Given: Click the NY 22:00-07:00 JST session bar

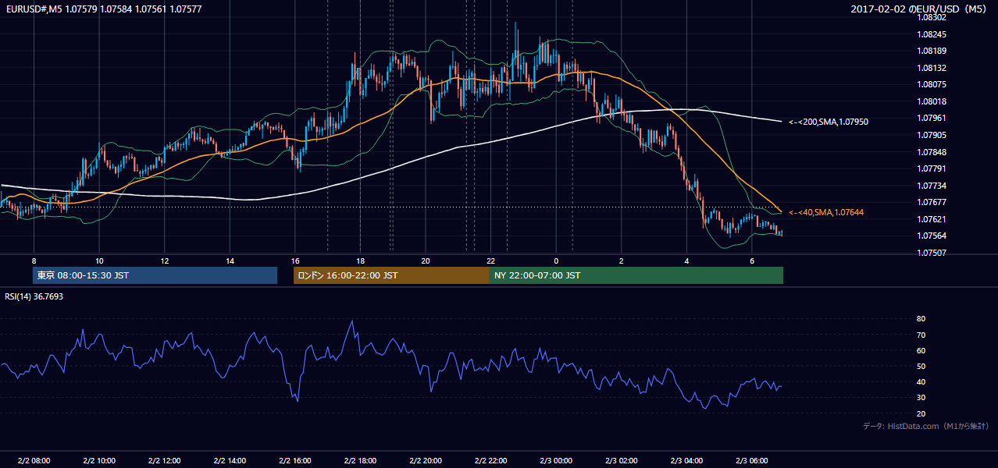Looking at the screenshot, I should pyautogui.click(x=636, y=275).
